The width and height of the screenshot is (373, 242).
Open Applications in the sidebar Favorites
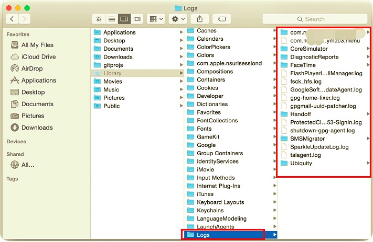[33, 80]
